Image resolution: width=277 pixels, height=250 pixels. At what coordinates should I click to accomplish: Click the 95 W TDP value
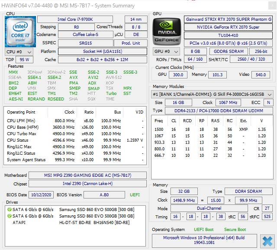[x=24, y=60]
